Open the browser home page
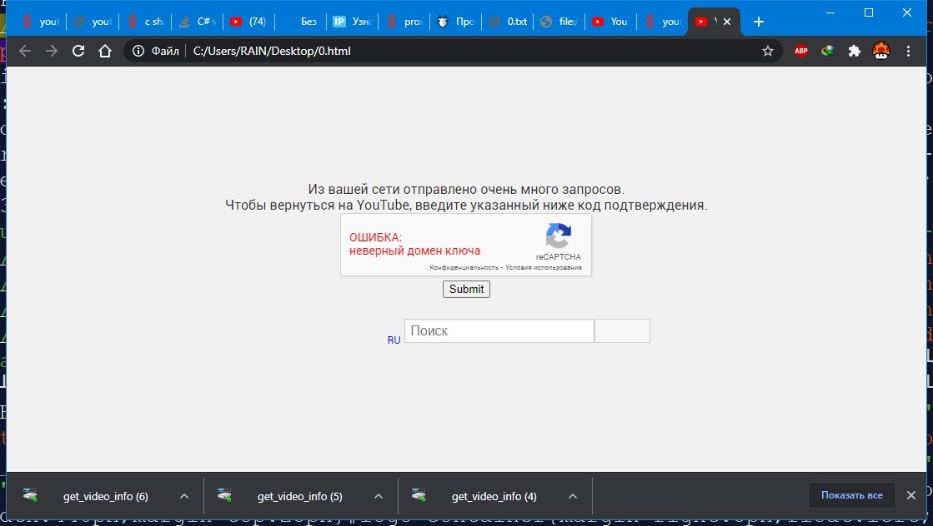 pos(105,51)
